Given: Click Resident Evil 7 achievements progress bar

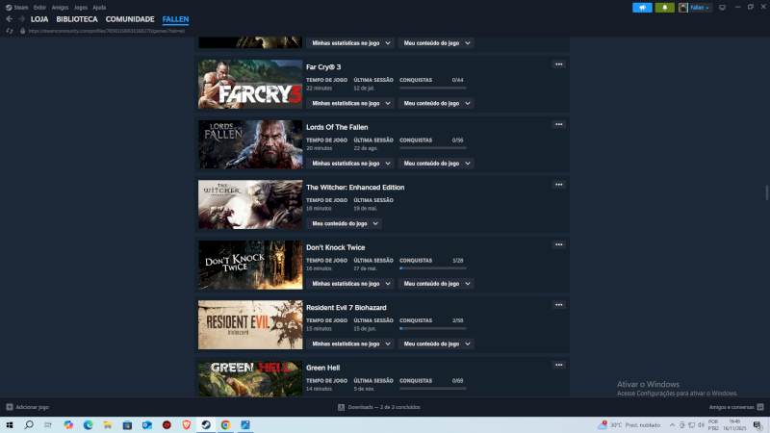Looking at the screenshot, I should [x=432, y=328].
